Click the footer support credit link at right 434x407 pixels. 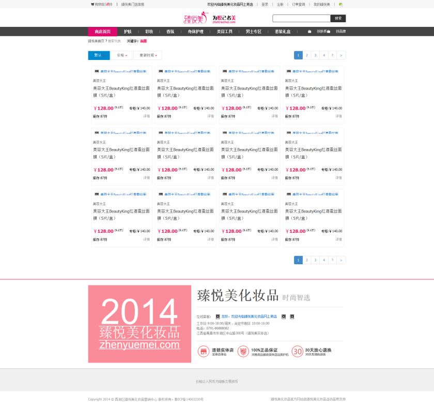coord(308,399)
